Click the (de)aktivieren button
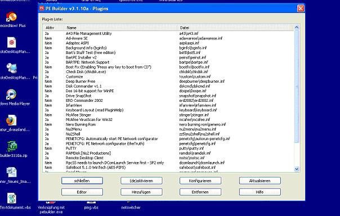 pos(141,181)
